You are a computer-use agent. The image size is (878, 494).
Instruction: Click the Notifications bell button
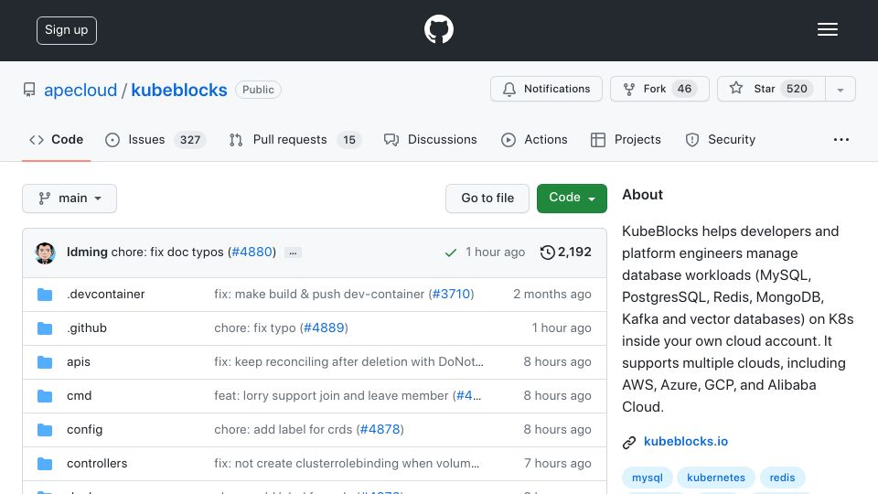546,89
